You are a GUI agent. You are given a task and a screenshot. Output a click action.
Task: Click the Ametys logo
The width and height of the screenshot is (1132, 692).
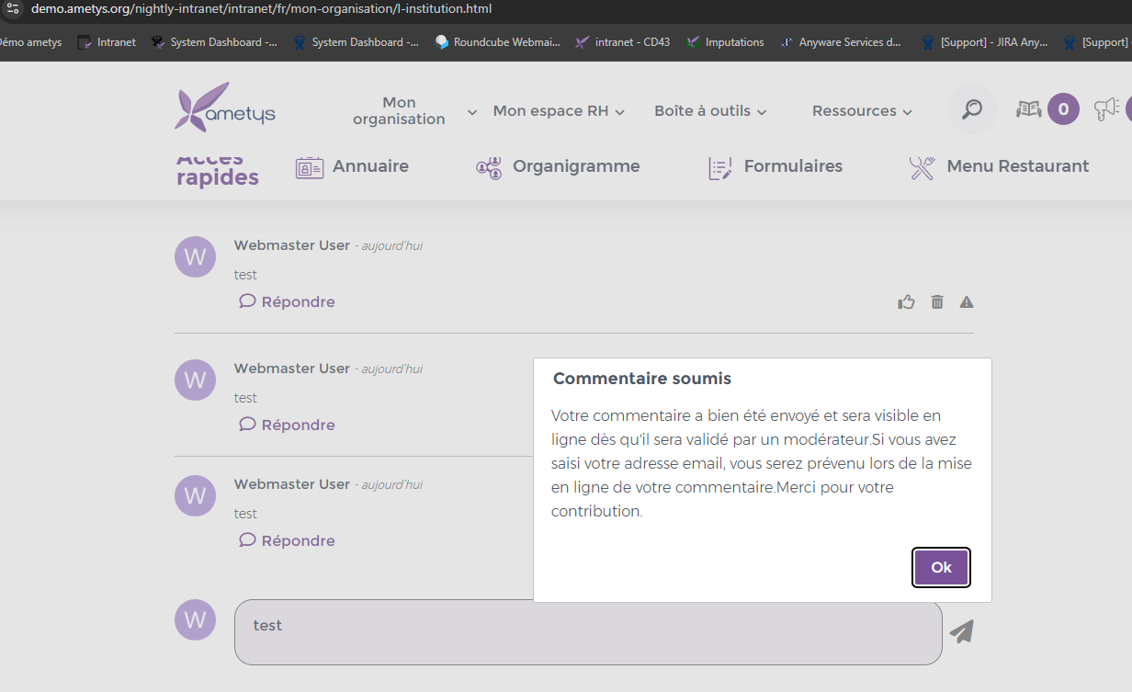225,108
